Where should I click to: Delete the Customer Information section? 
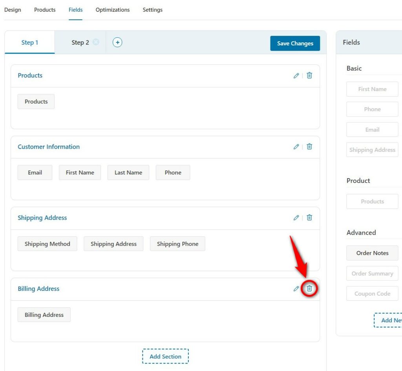click(309, 146)
